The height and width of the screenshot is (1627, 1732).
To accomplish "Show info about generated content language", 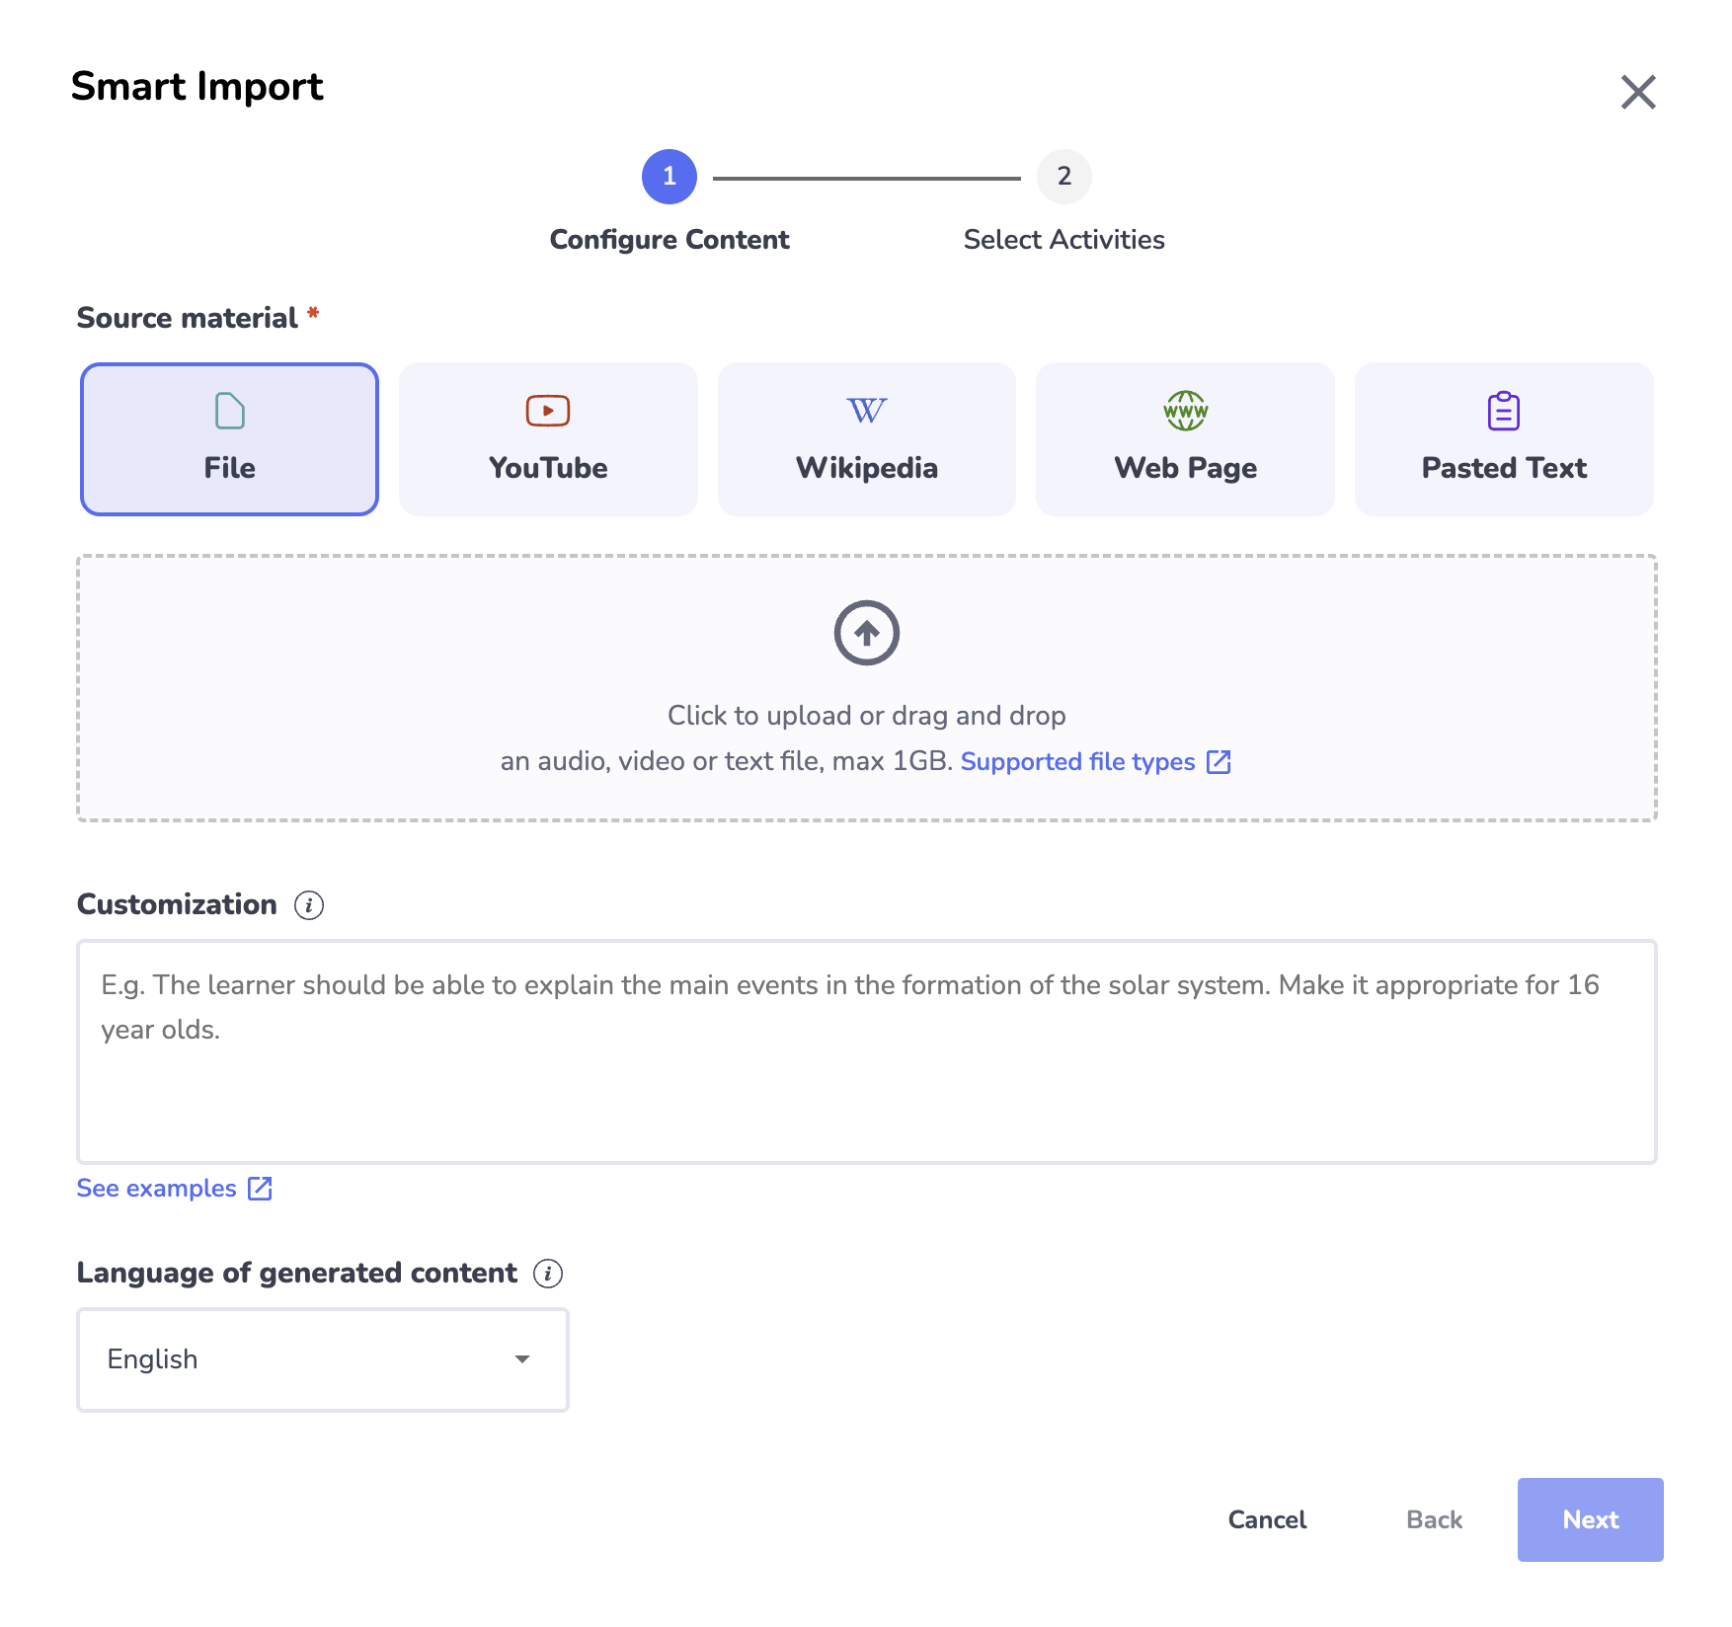I will point(548,1274).
